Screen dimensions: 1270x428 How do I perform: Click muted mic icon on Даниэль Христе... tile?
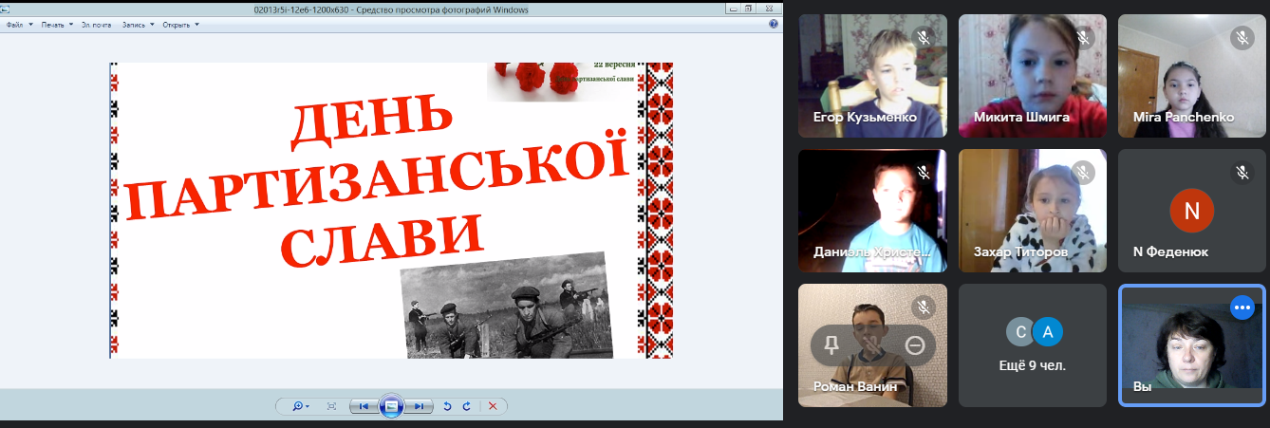[922, 173]
